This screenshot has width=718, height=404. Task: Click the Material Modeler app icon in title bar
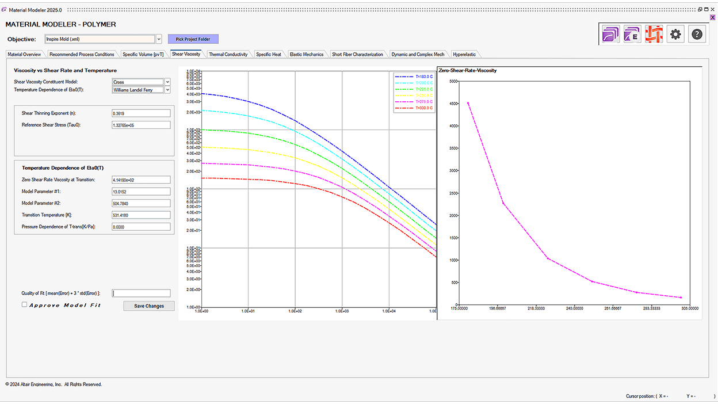click(x=4, y=10)
